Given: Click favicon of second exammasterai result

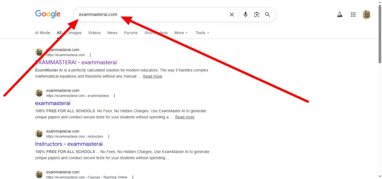Looking at the screenshot, I should click(39, 93).
